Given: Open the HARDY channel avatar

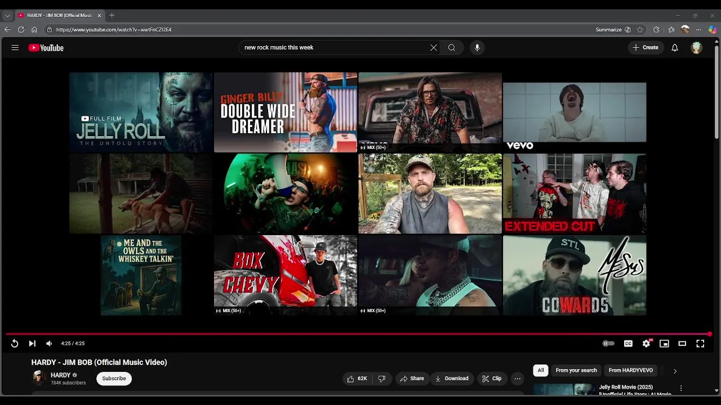Looking at the screenshot, I should [x=39, y=378].
